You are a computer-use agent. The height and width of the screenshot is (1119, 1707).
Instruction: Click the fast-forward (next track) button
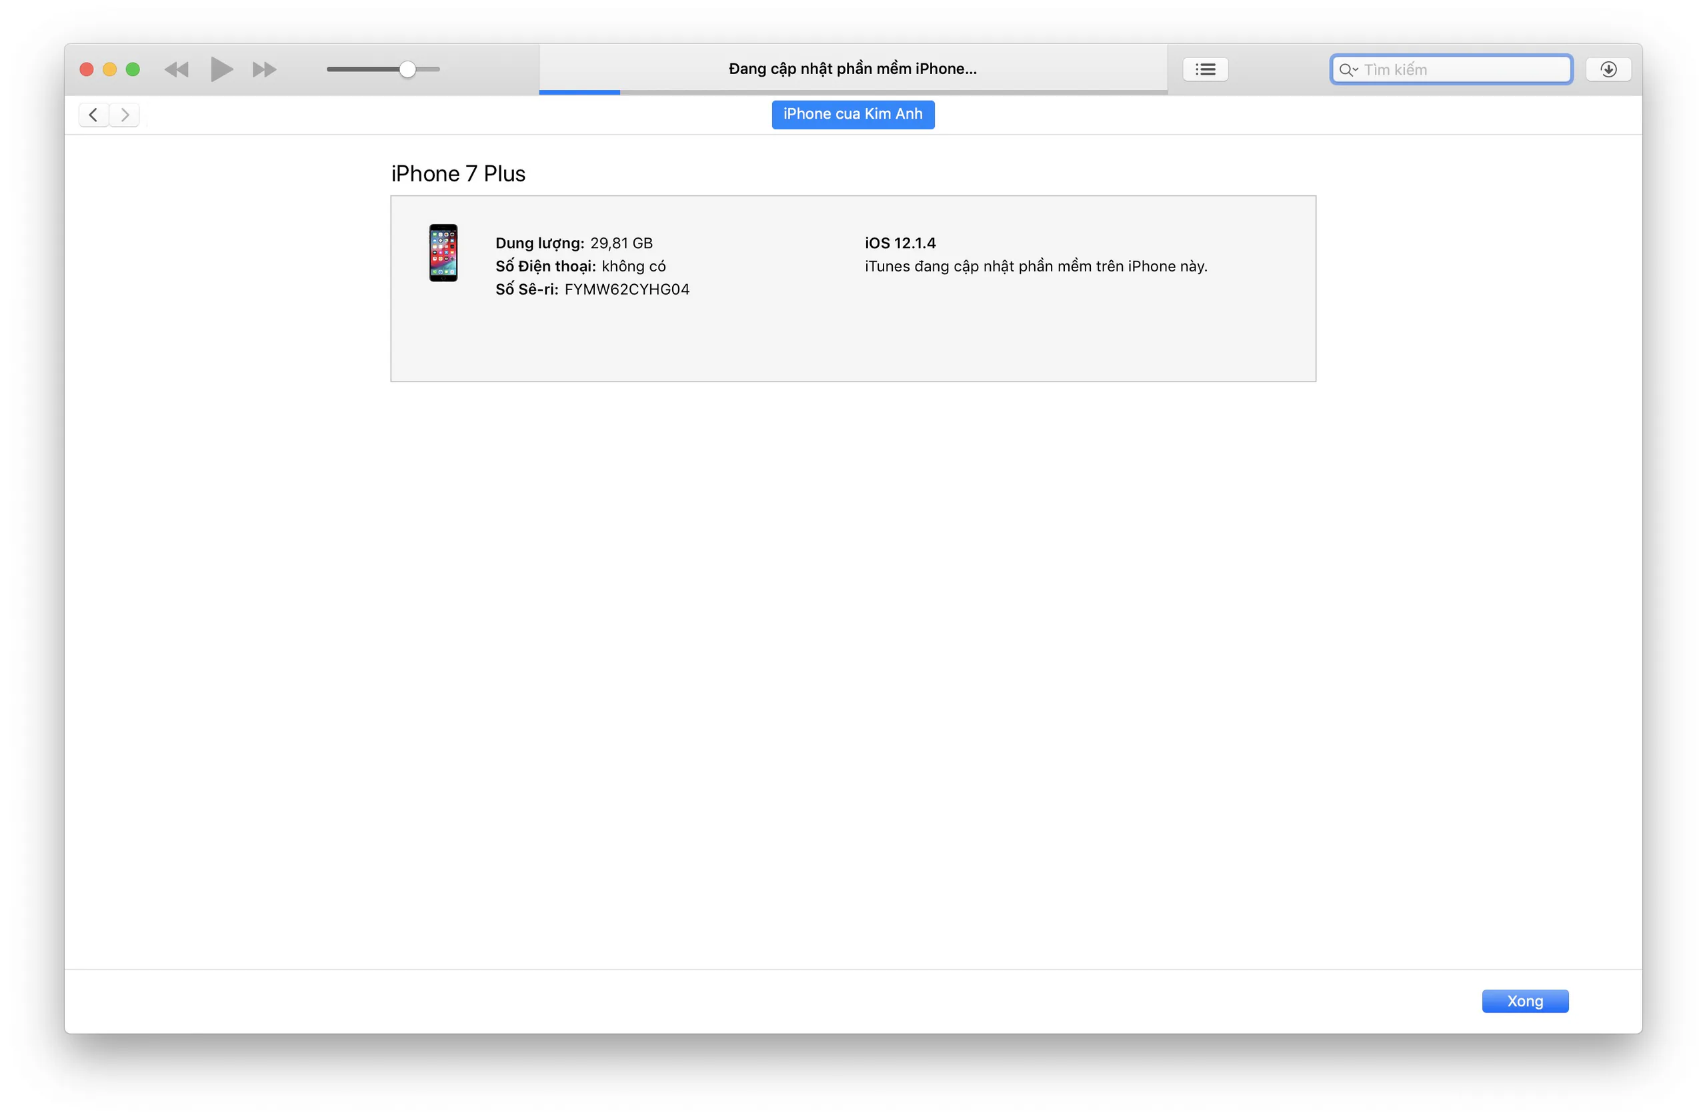coord(264,69)
